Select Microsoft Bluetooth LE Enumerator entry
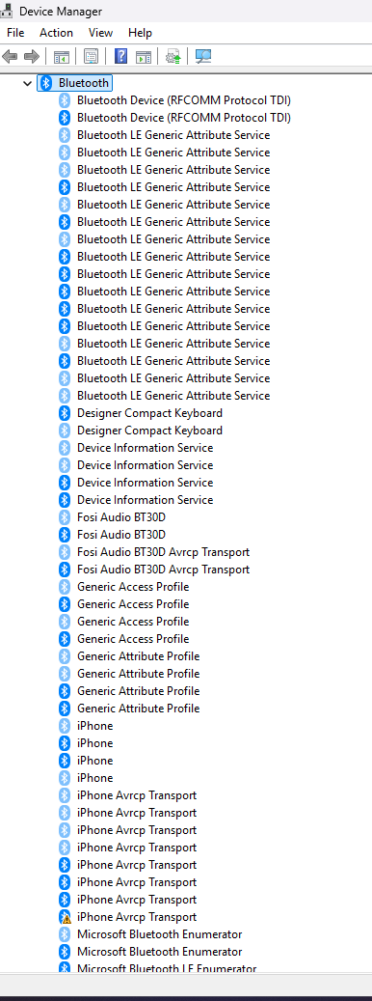This screenshot has width=372, height=1001. (167, 968)
